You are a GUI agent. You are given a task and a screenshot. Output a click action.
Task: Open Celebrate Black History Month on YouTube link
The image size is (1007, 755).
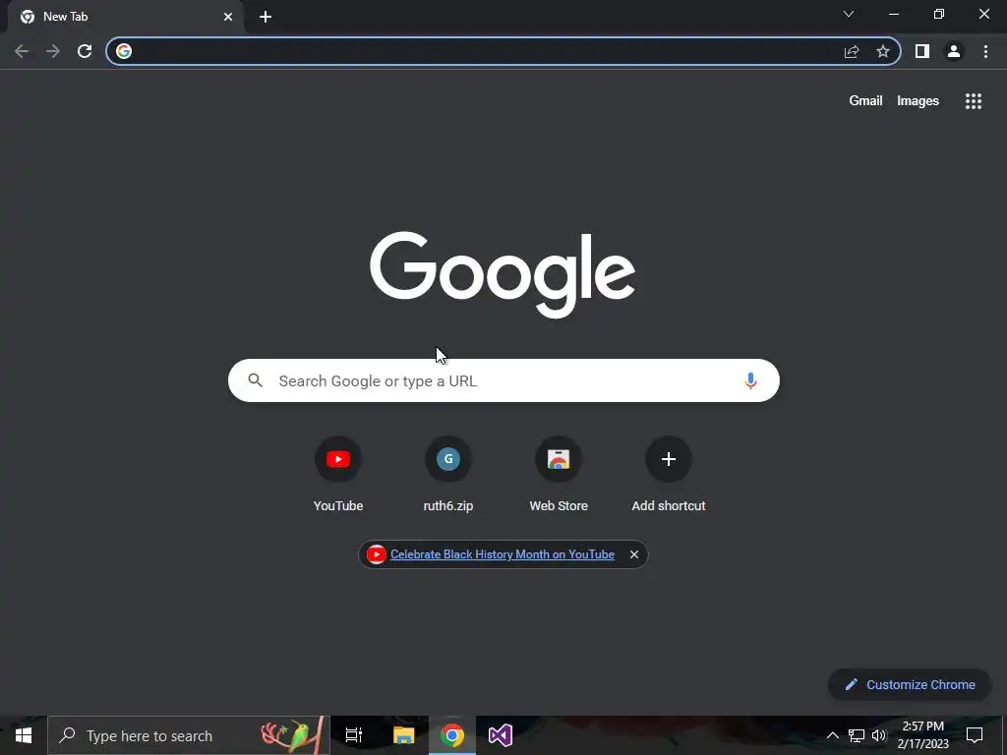503,554
